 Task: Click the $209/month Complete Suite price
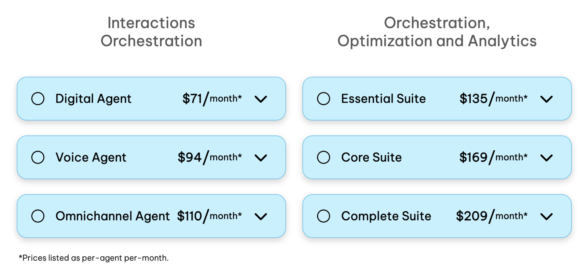pyautogui.click(x=492, y=216)
